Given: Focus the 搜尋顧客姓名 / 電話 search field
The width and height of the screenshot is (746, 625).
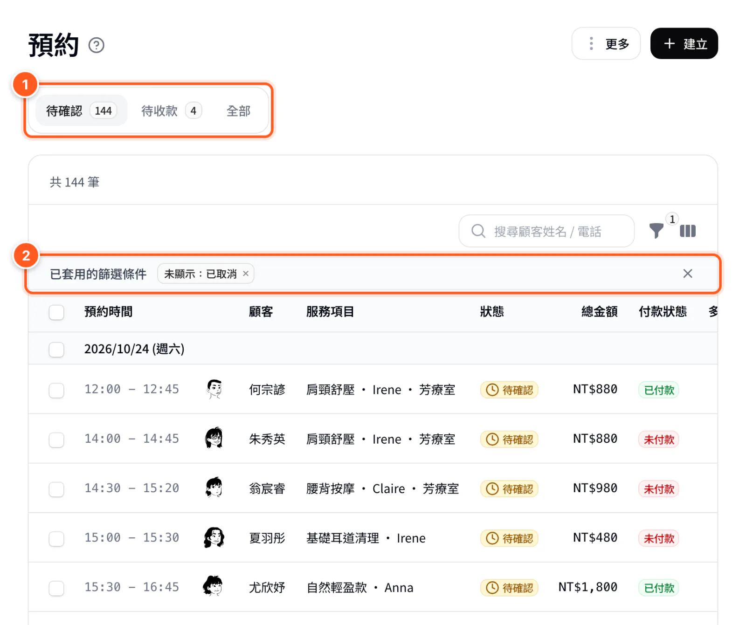Looking at the screenshot, I should pos(546,231).
